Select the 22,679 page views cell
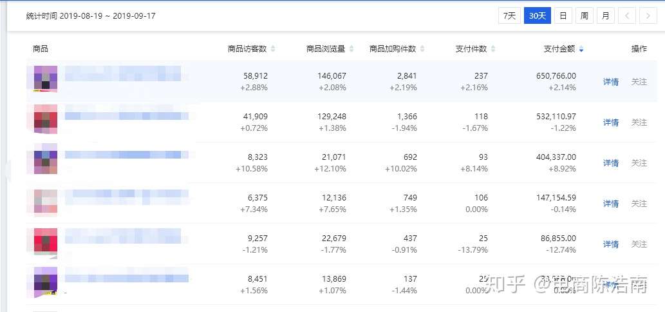This screenshot has height=312, width=665. click(x=333, y=239)
